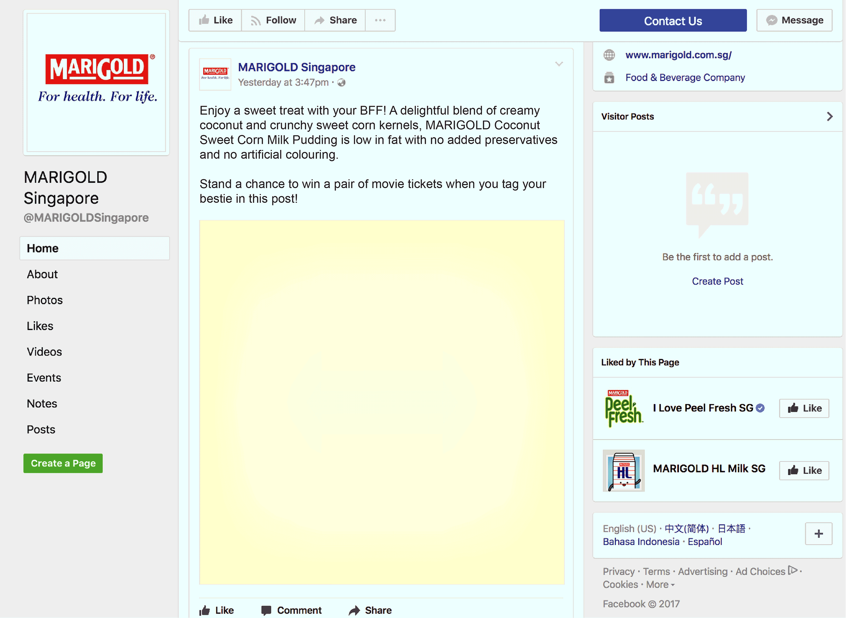
Task: Like the MARIGOLD HL Milk SG page
Action: click(x=804, y=470)
